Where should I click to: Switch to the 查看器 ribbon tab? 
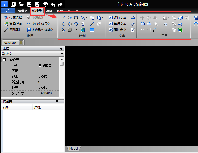click(x=23, y=11)
